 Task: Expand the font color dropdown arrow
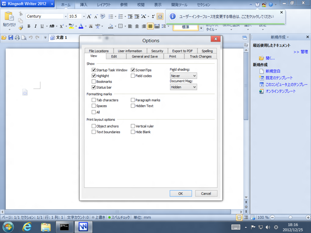86,26
